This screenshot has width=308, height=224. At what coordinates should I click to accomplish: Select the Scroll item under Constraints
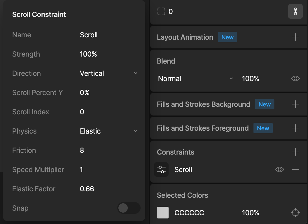click(x=183, y=169)
